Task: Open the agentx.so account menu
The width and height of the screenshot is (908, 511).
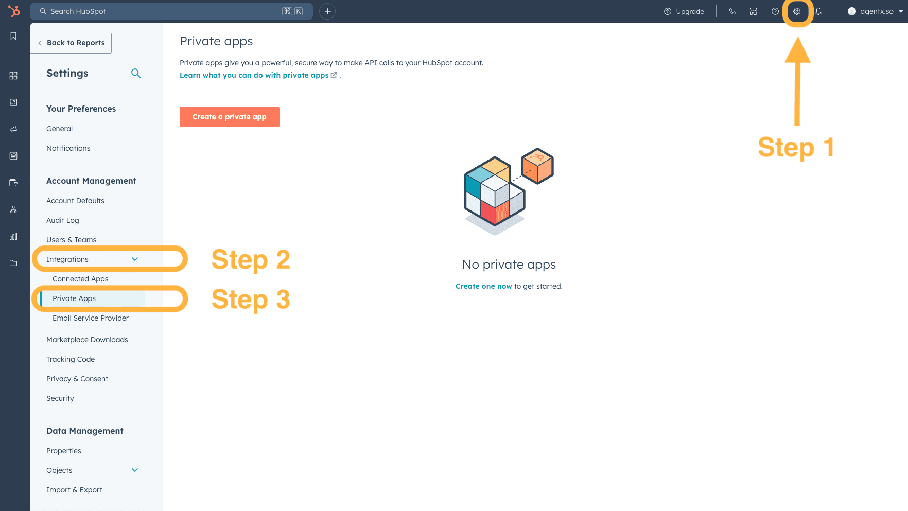Action: pos(875,11)
